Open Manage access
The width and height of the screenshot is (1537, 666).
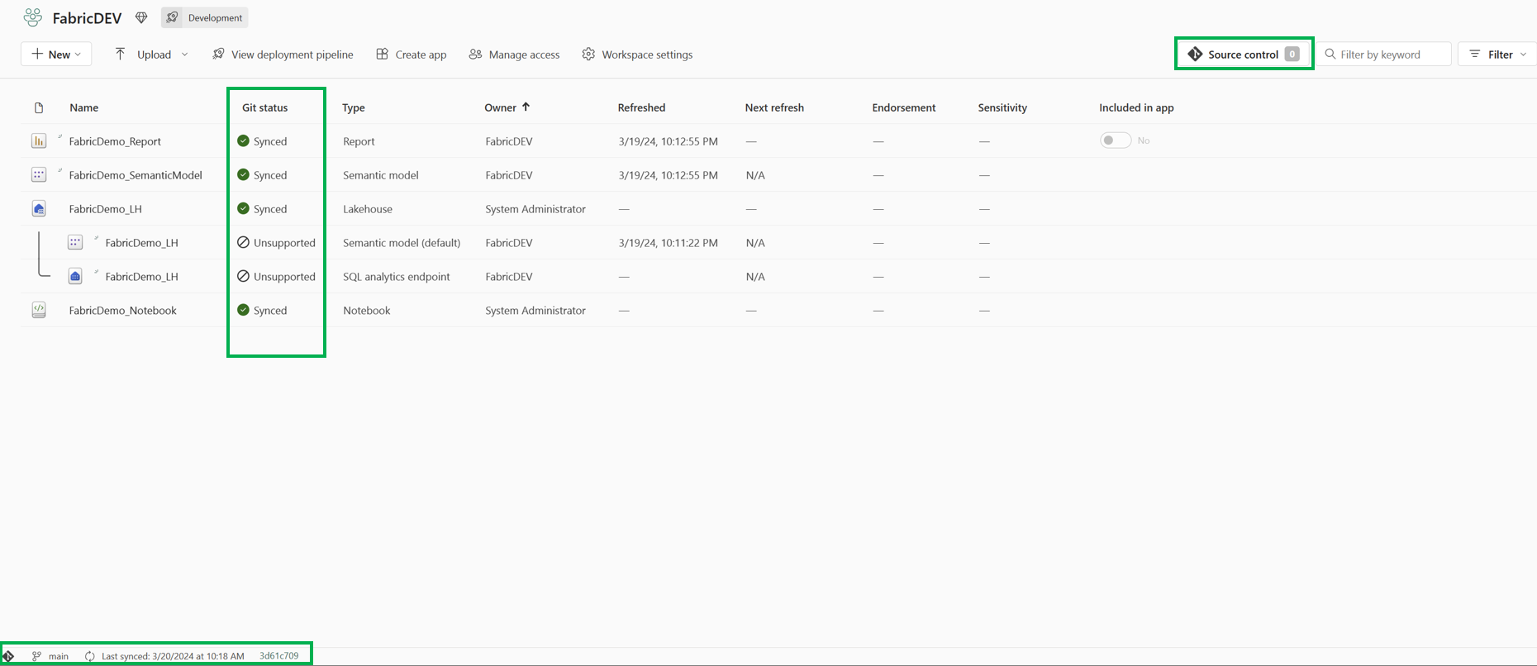click(x=514, y=55)
